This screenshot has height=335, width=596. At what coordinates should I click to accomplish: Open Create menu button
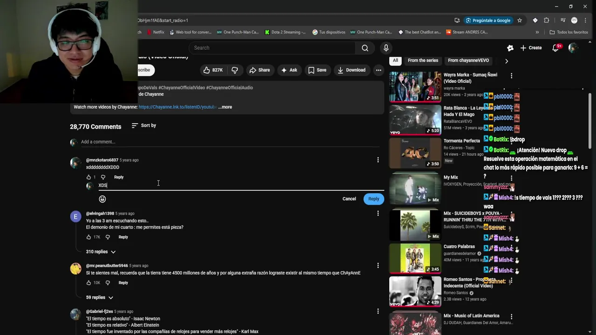[x=531, y=48]
